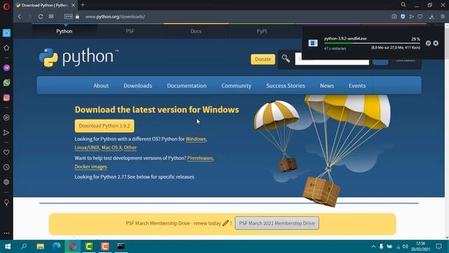Image resolution: width=449 pixels, height=253 pixels.
Task: Go back to previous page
Action: pos(20,17)
